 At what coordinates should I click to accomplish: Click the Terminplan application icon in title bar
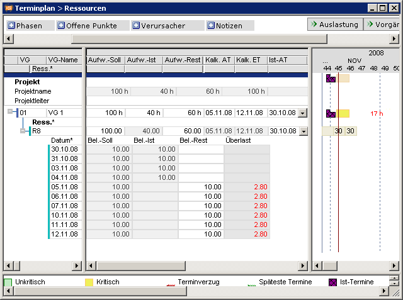pyautogui.click(x=9, y=8)
